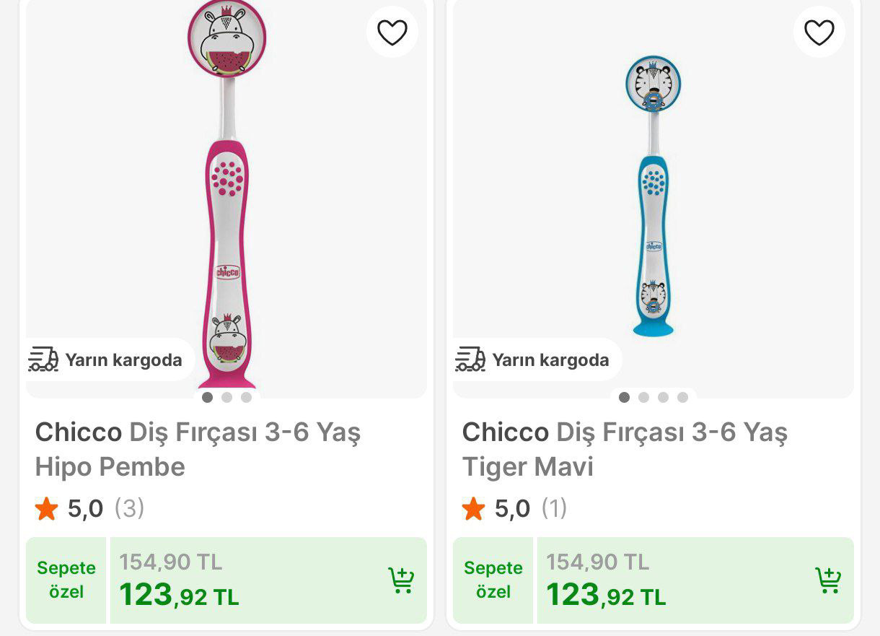Viewport: 880px width, 636px height.
Task: Tap the 123,92 TL price on Tiger Mavi
Action: 605,596
